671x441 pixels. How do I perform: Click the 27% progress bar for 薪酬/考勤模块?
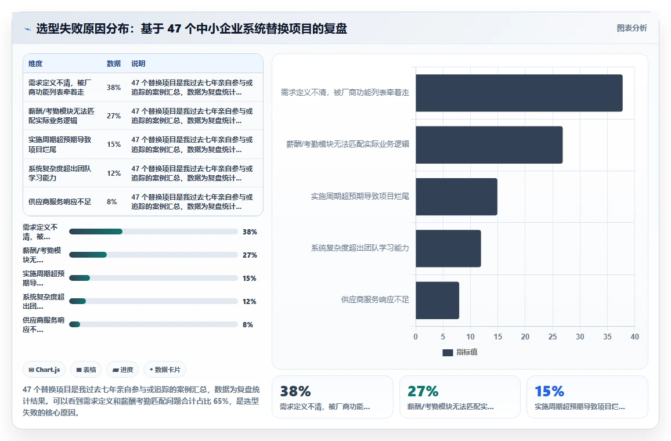[x=153, y=255]
